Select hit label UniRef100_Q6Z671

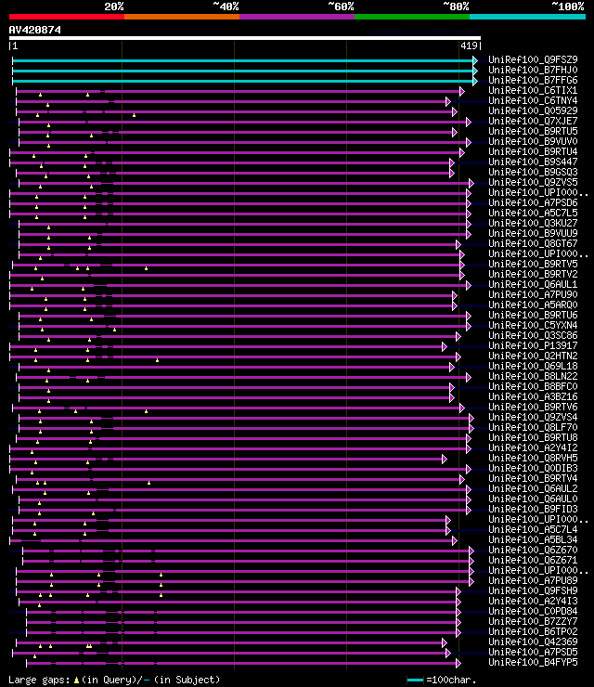coord(533,560)
